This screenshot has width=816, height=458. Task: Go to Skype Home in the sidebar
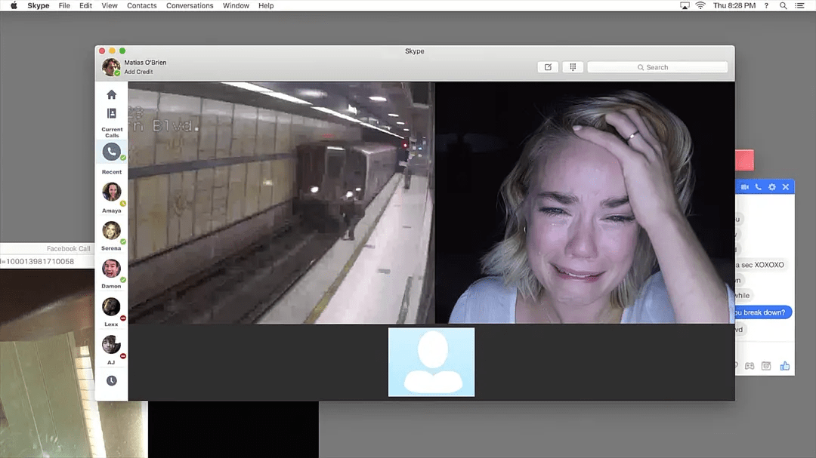pos(112,95)
